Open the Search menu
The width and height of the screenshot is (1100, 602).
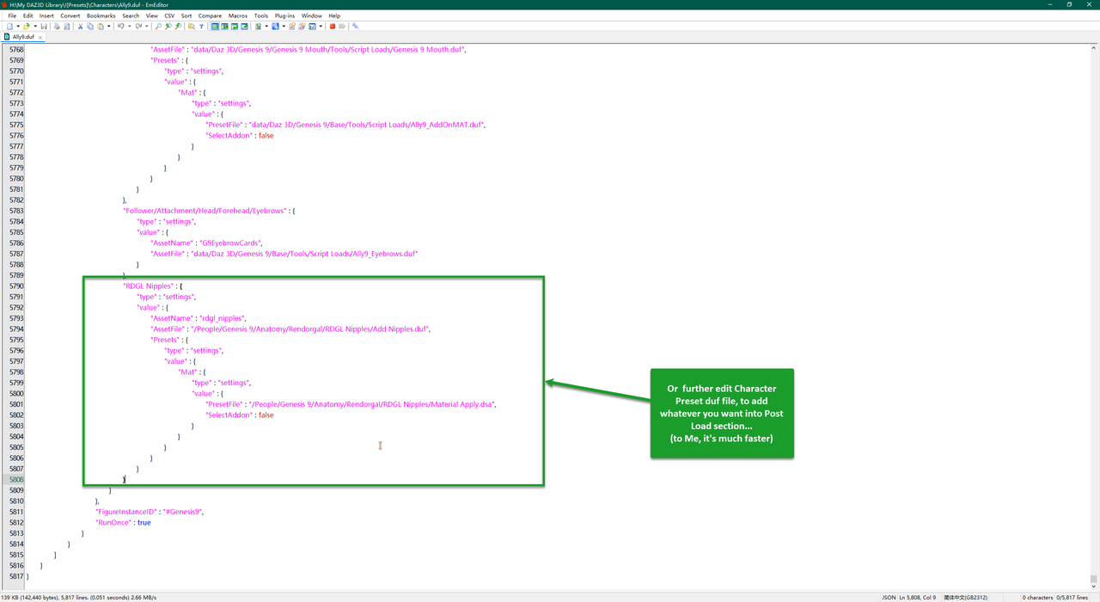(131, 15)
